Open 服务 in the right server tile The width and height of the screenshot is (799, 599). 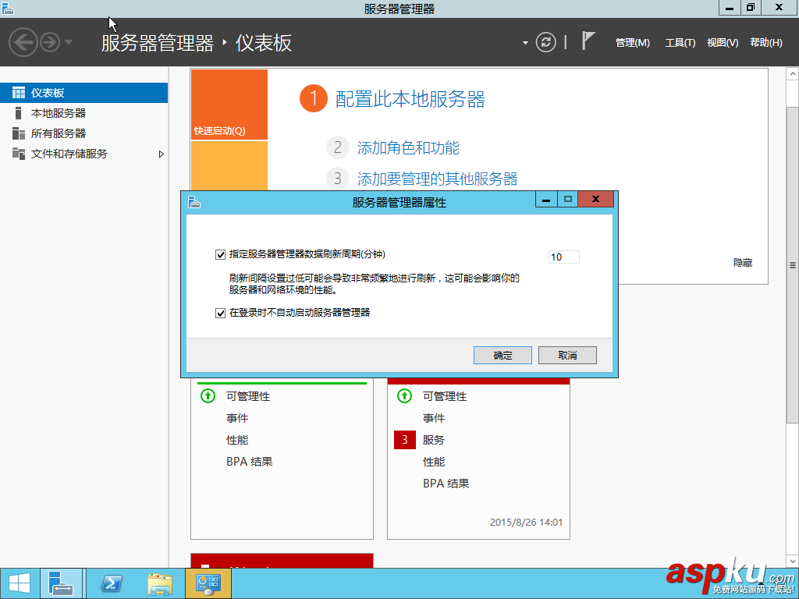click(x=434, y=440)
